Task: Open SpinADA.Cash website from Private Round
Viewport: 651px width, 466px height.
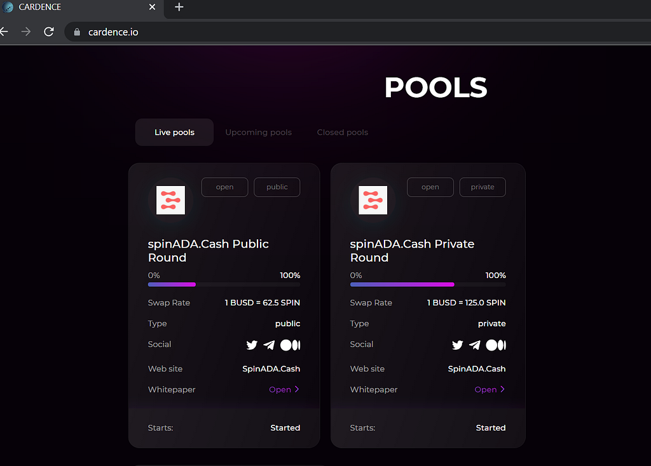Action: pyautogui.click(x=477, y=369)
